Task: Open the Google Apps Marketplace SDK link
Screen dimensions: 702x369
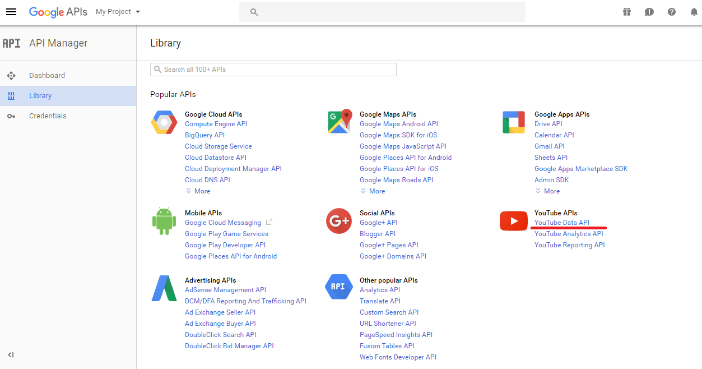Action: [581, 169]
